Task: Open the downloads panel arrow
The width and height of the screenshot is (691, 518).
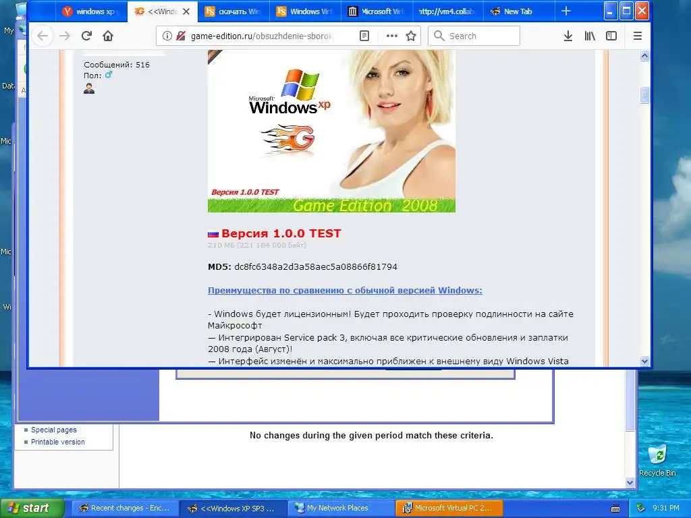Action: click(x=568, y=36)
